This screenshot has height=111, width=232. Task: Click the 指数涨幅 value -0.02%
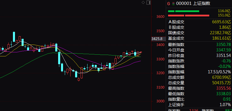tap(225, 66)
